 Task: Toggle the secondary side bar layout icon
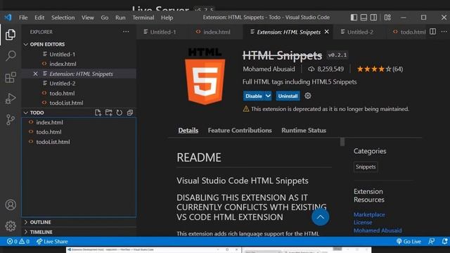tap(373, 18)
